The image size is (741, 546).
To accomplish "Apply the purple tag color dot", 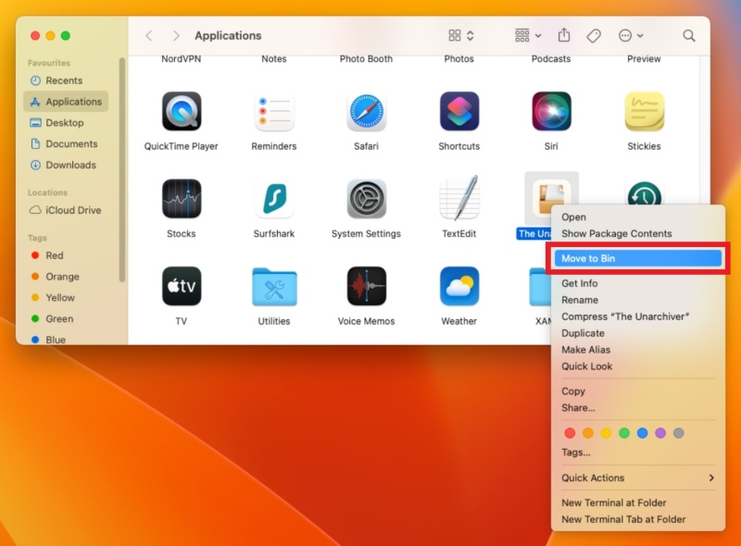I will pos(660,433).
